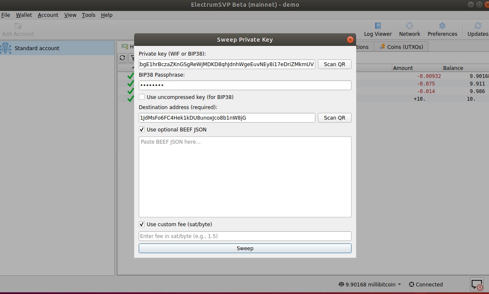Open the File menu
The width and height of the screenshot is (489, 294).
(5, 15)
